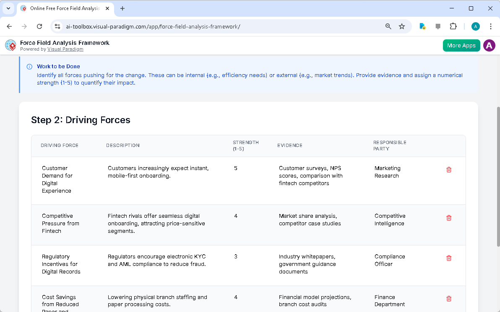This screenshot has height=312, width=500.
Task: Delete the Regulatory Incentives for Digital Records row
Action: click(x=448, y=258)
